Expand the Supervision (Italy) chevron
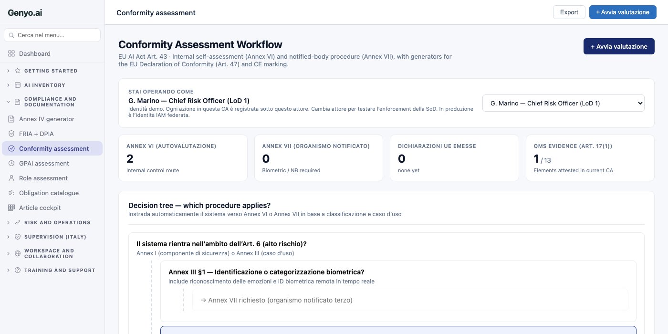 (8, 237)
